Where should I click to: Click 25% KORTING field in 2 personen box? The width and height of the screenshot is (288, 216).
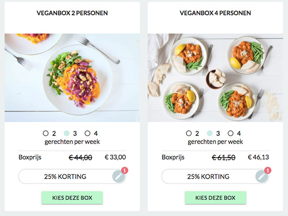(x=65, y=176)
